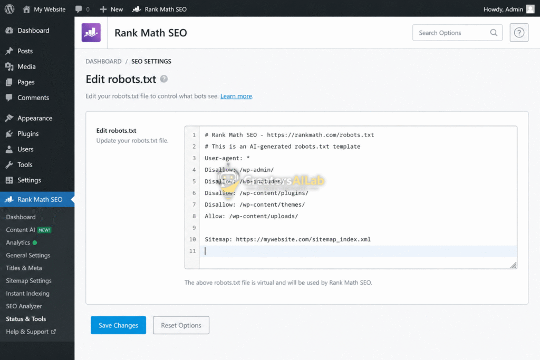
Task: Click the Save Changes button
Action: tap(118, 325)
